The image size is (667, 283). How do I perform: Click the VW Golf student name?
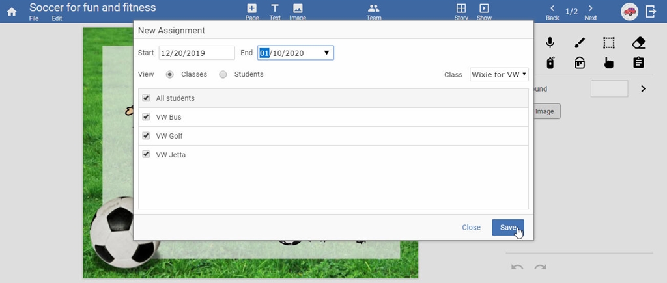coord(169,136)
